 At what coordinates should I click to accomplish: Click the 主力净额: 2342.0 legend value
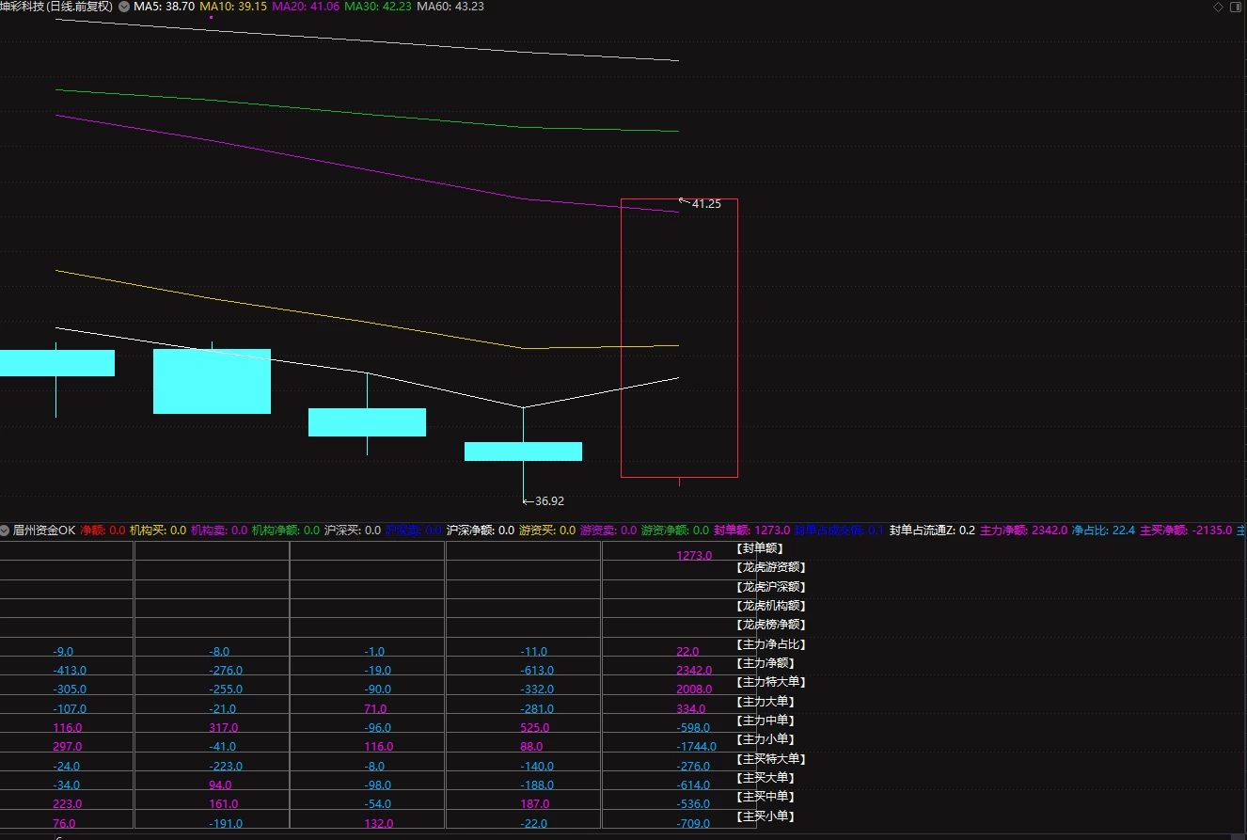[x=1023, y=531]
